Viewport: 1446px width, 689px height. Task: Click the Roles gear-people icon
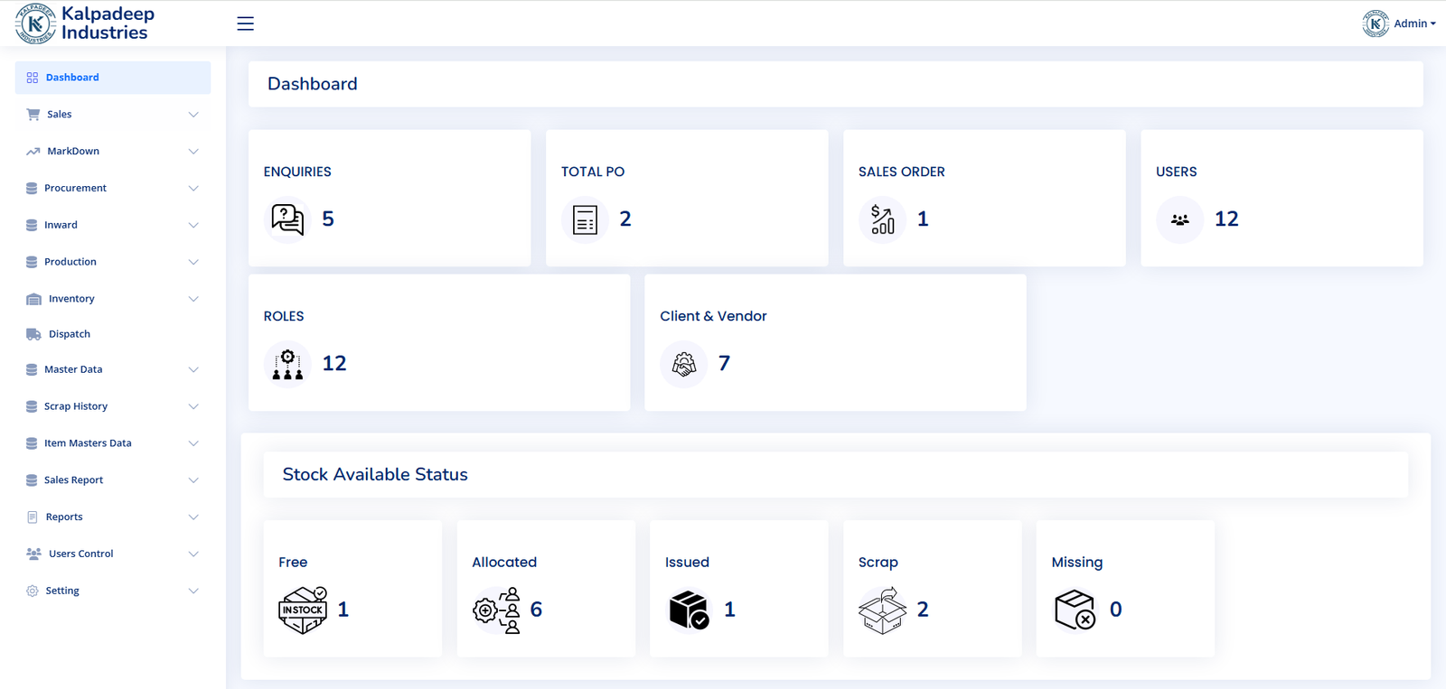click(287, 364)
